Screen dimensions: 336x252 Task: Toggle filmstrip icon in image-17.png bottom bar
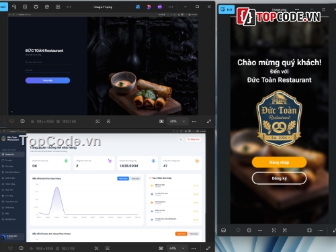click(161, 121)
